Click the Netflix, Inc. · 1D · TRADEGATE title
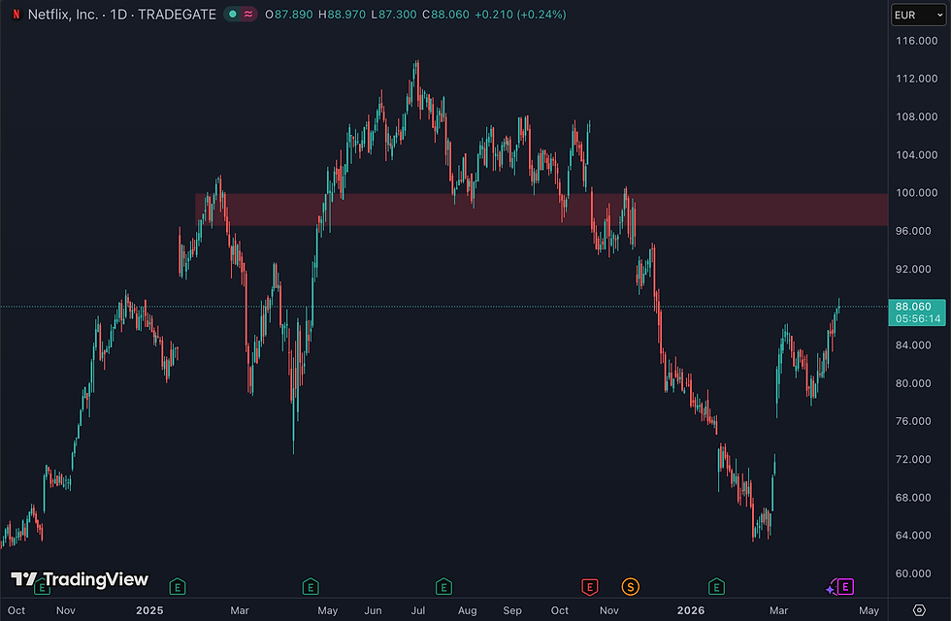 pyautogui.click(x=122, y=14)
